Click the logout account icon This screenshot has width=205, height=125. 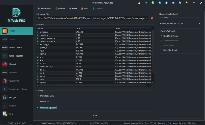click(x=187, y=3)
